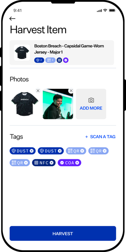Remove the first QR tag in top row
The height and width of the screenshot is (252, 126).
tap(82, 151)
